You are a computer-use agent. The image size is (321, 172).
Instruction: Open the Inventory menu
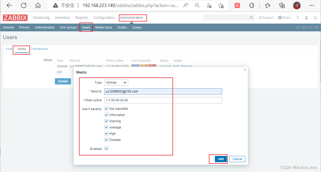coord(62,18)
